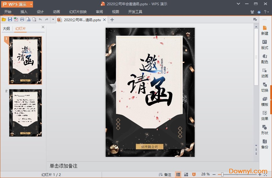Open the 配色 color scheme panel
The image size is (272, 178).
pos(264,59)
